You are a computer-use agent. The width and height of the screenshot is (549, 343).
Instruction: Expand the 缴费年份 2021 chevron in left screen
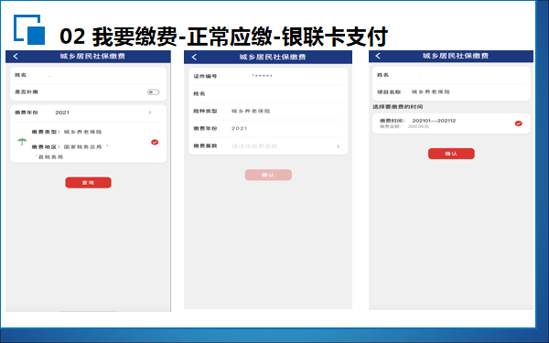pos(150,113)
